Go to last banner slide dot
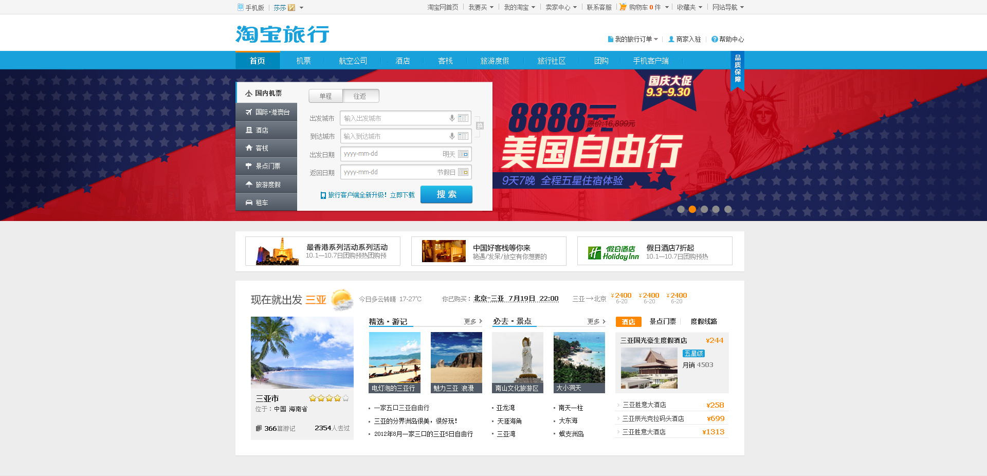 tap(728, 209)
